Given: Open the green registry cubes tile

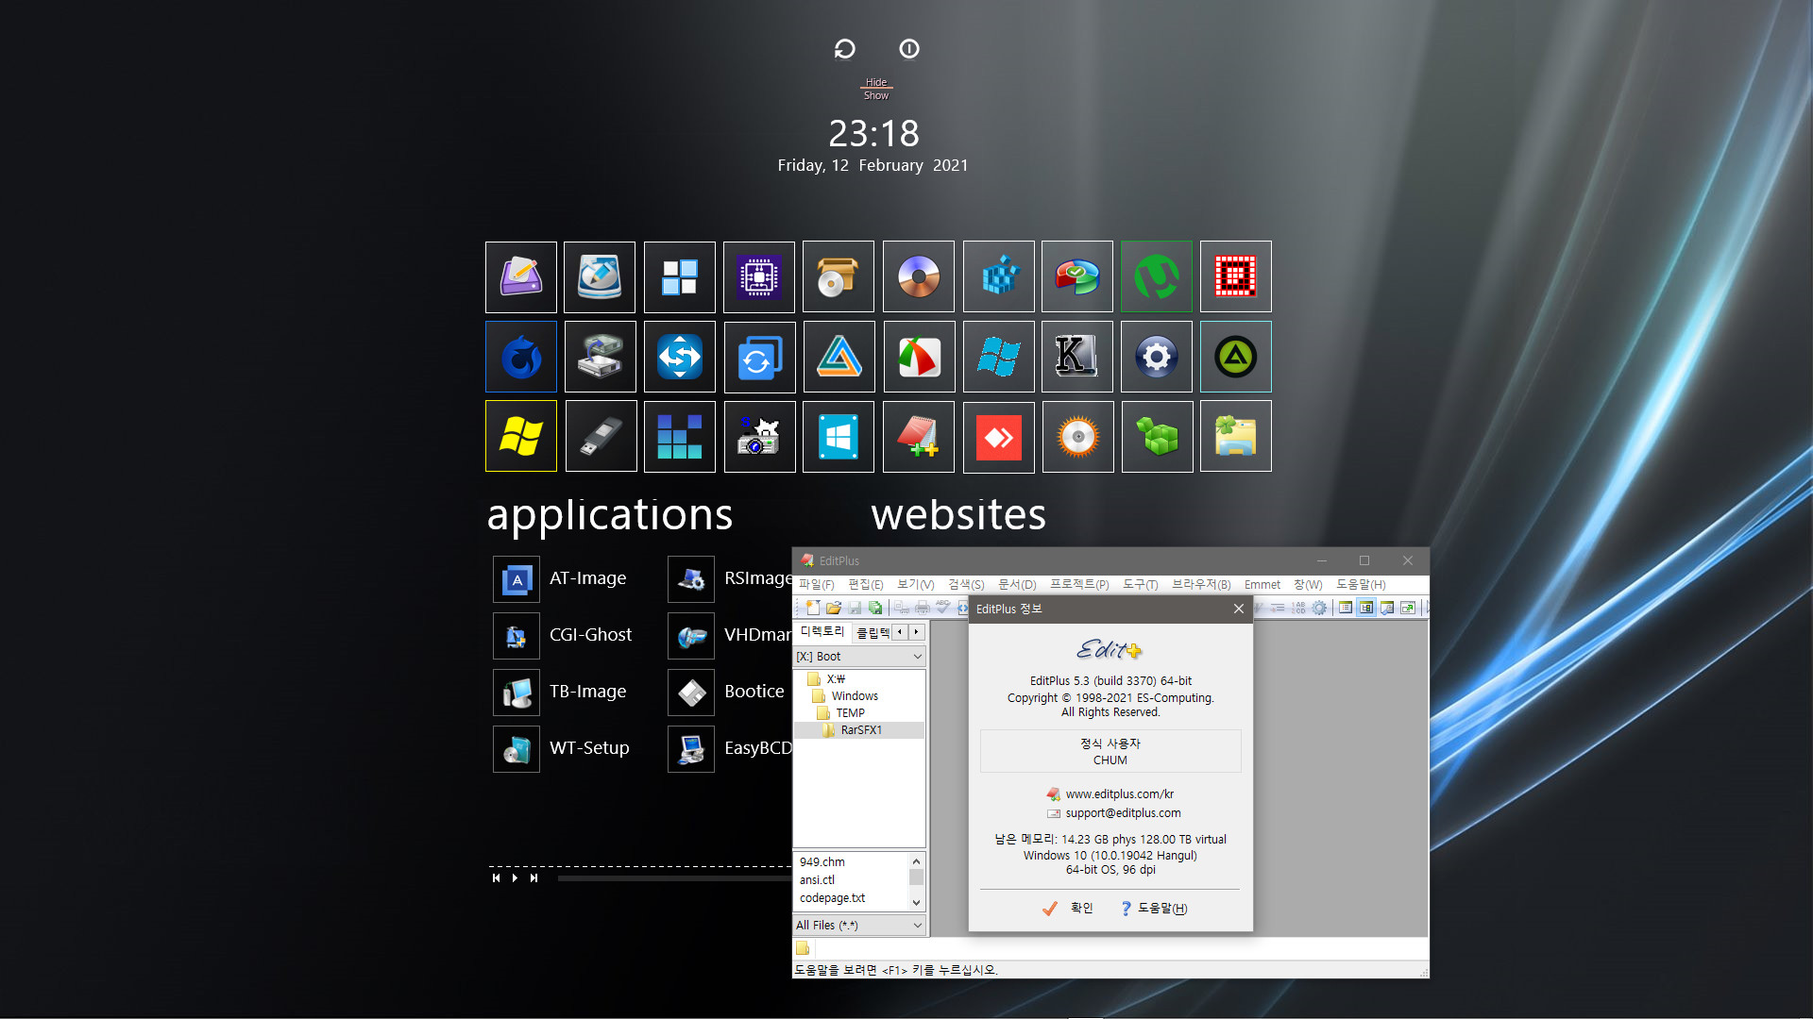Looking at the screenshot, I should coord(1157,436).
